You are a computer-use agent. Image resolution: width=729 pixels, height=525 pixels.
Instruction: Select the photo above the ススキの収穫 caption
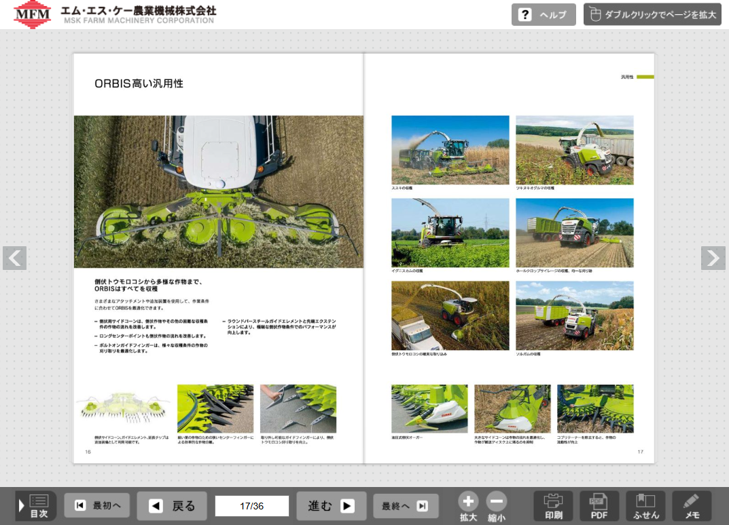(450, 150)
